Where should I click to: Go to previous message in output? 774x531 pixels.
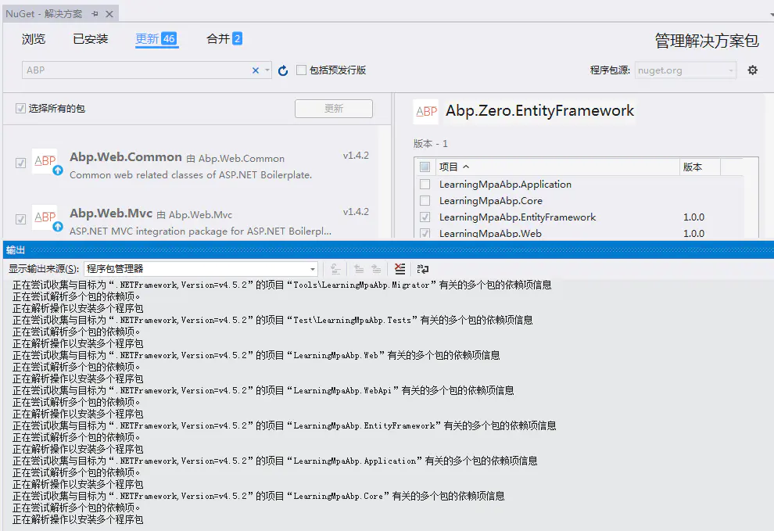tap(359, 269)
